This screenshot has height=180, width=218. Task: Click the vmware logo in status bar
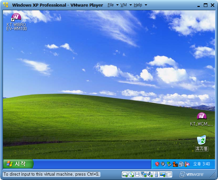coord(192,174)
